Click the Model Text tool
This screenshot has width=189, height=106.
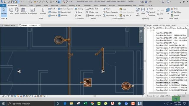click(92, 9)
